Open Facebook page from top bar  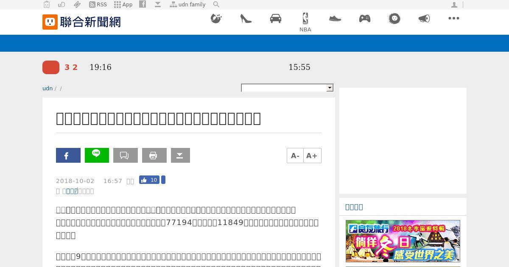click(x=143, y=4)
